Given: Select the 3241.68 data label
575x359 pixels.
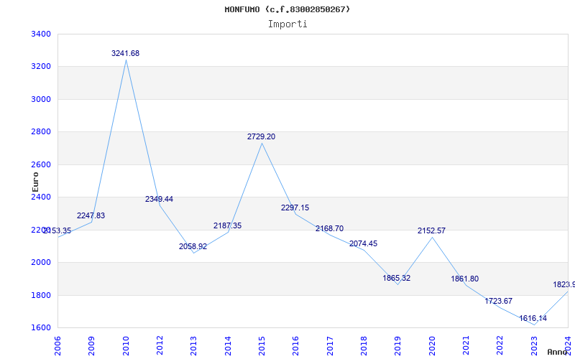Looking at the screenshot, I should [x=125, y=53].
